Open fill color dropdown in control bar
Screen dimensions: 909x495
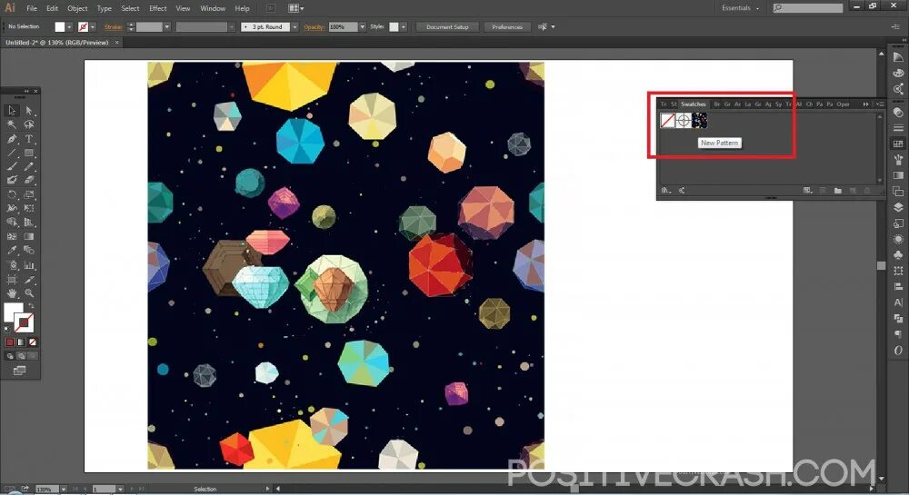[x=69, y=26]
